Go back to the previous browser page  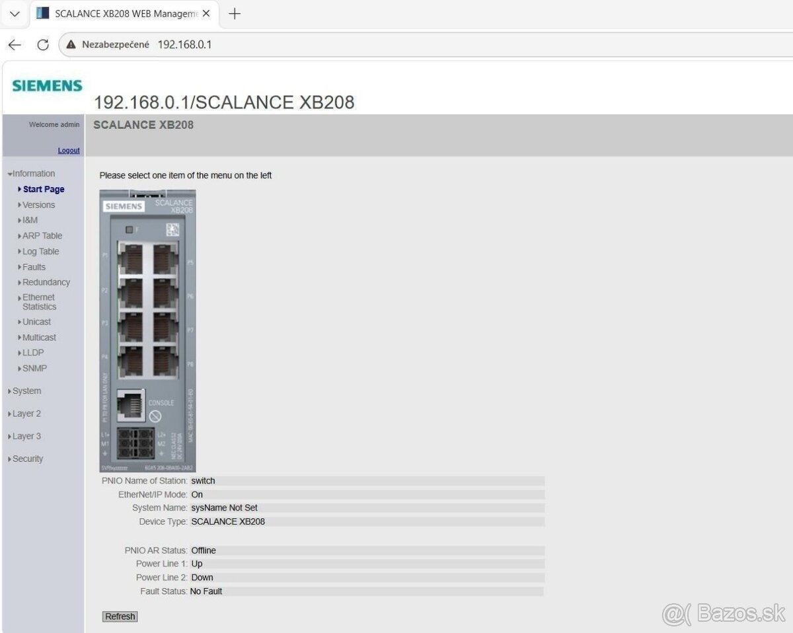[x=15, y=45]
